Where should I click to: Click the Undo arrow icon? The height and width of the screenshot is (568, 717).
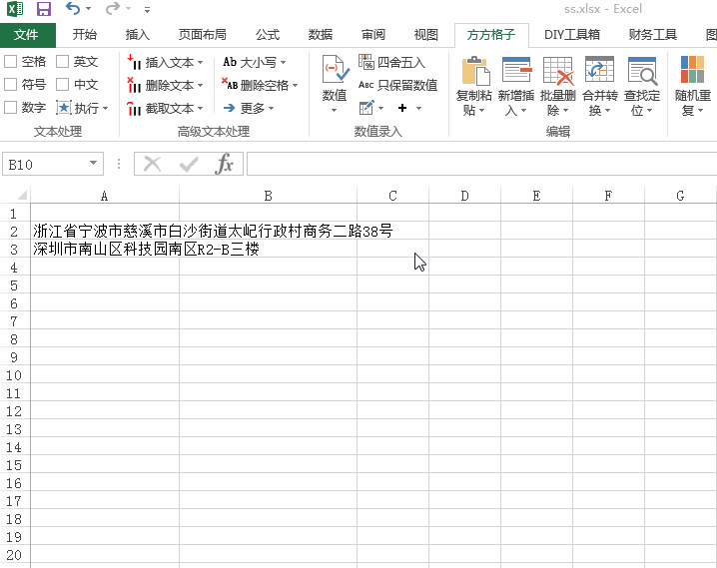(73, 9)
